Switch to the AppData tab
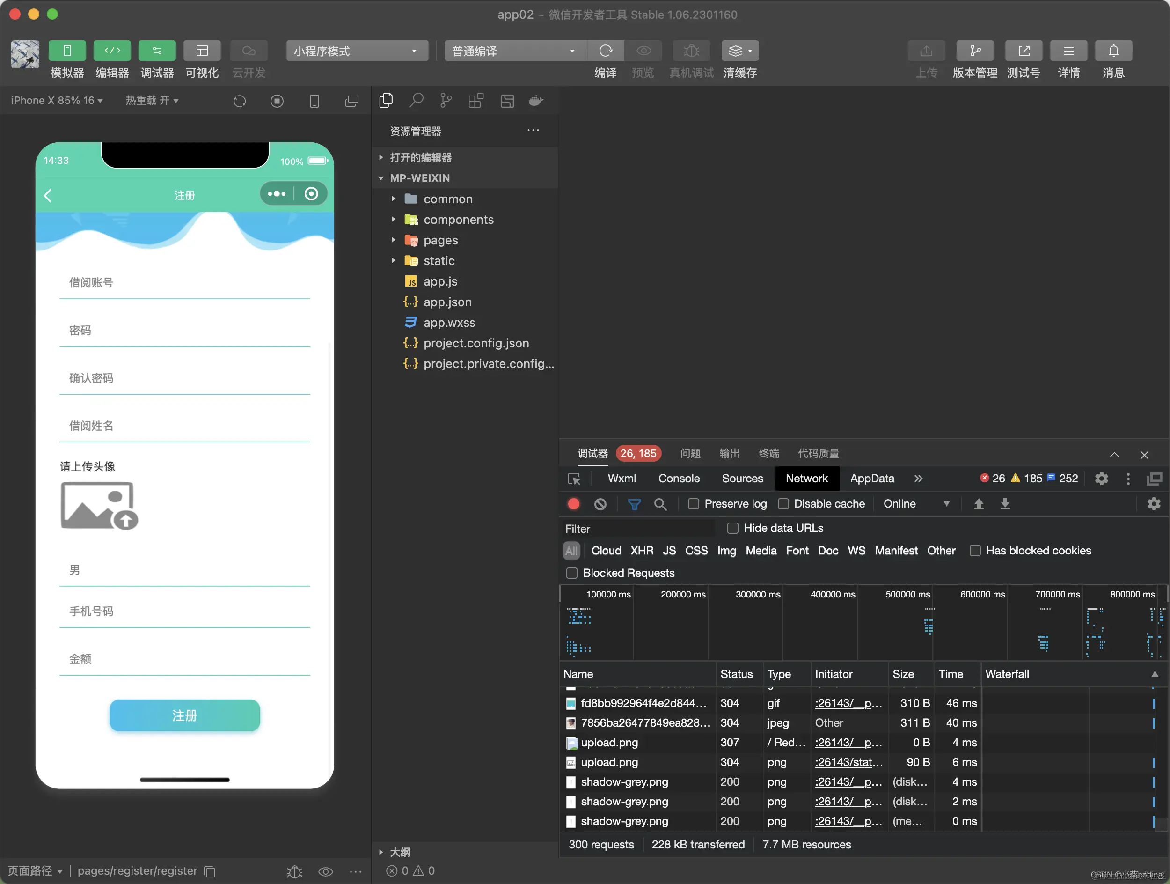The image size is (1170, 884). 872,478
